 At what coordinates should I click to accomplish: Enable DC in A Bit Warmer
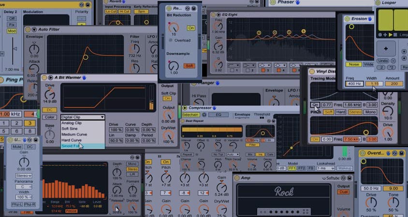click(x=49, y=110)
